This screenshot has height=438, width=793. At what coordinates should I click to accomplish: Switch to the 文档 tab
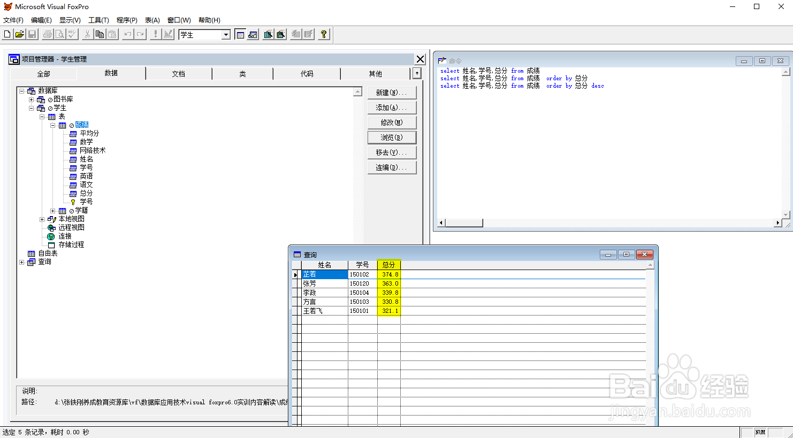(179, 74)
